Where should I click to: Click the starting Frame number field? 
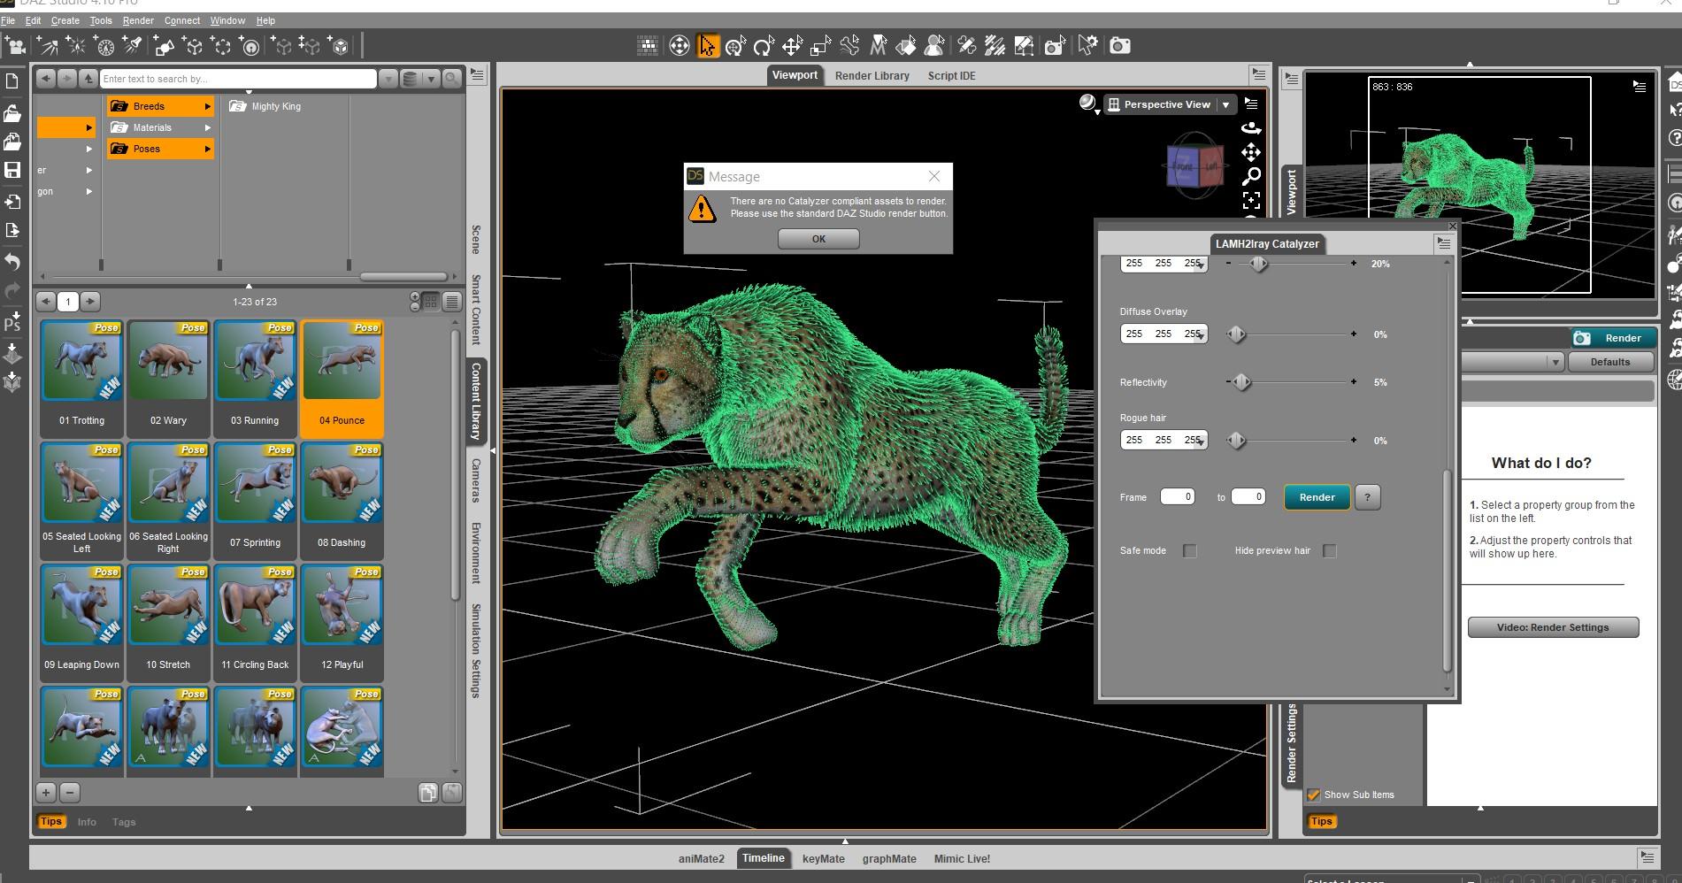point(1178,497)
